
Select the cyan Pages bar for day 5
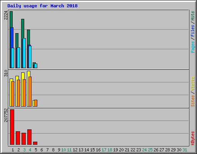tap(36, 66)
